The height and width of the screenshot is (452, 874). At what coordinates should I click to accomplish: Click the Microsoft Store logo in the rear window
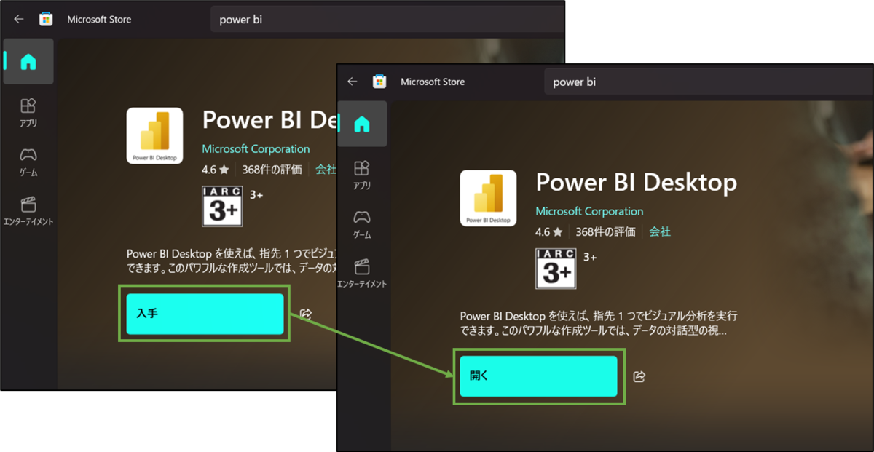tap(46, 20)
